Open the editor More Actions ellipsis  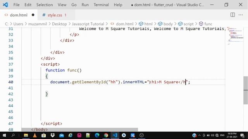[241, 15]
